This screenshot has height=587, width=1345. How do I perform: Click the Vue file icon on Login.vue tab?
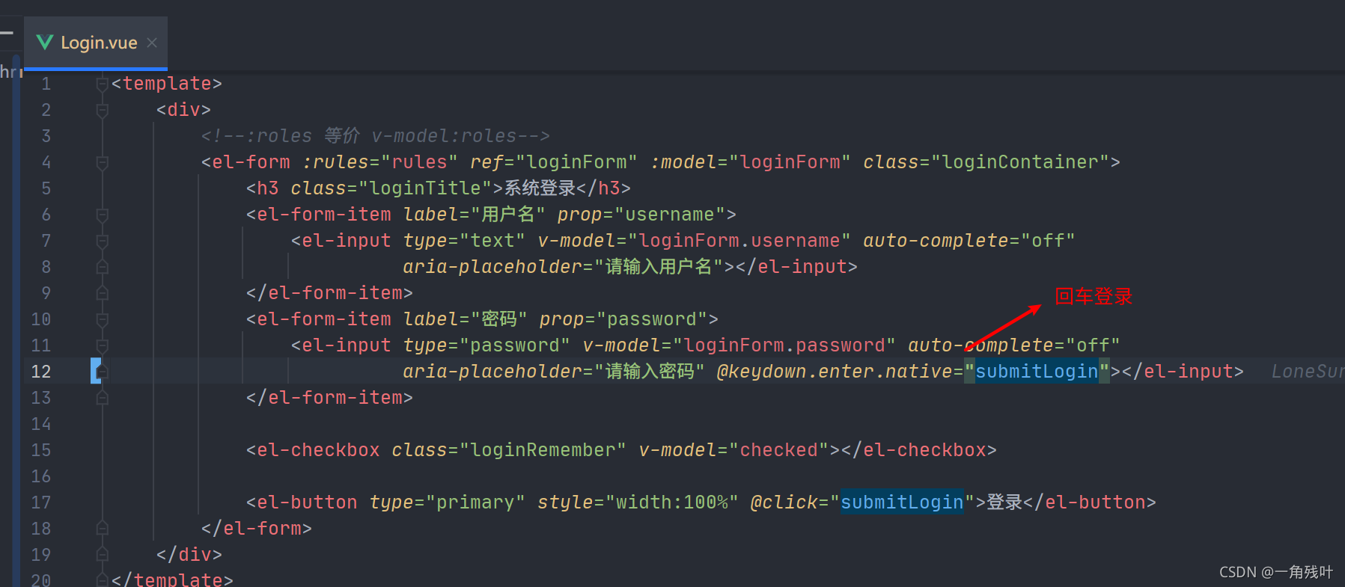pos(45,43)
